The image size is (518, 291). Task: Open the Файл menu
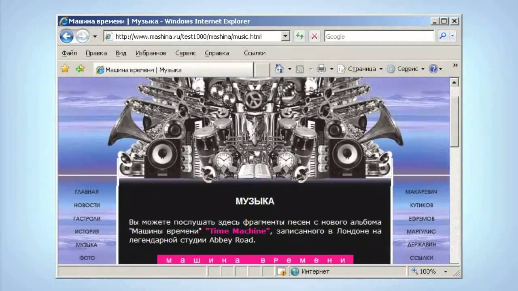coord(70,53)
